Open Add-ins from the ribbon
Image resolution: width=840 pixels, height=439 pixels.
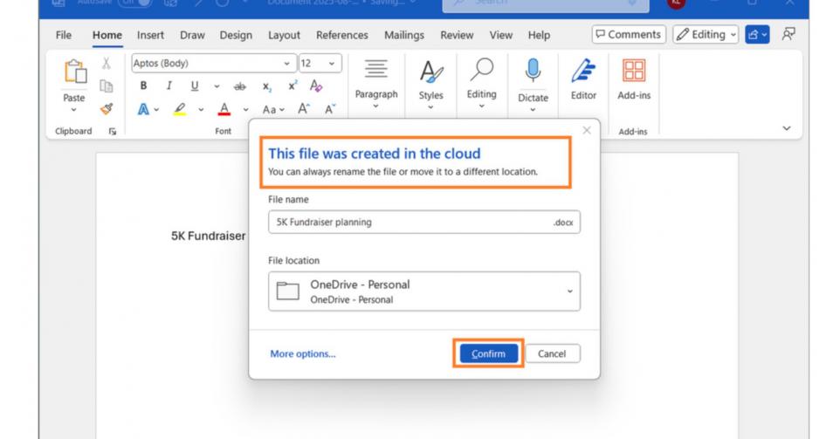tap(634, 79)
